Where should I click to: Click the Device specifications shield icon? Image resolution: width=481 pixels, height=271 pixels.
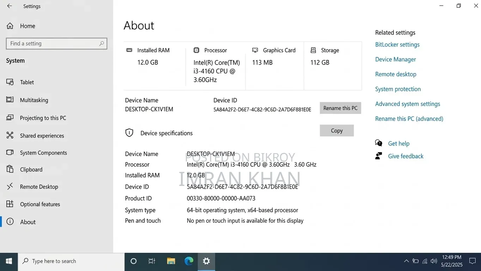[x=129, y=133]
